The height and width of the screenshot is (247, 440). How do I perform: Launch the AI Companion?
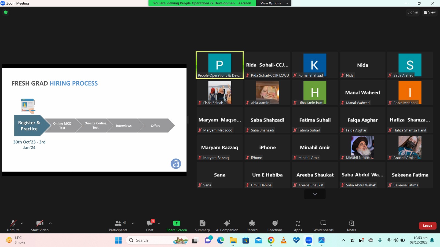227,226
